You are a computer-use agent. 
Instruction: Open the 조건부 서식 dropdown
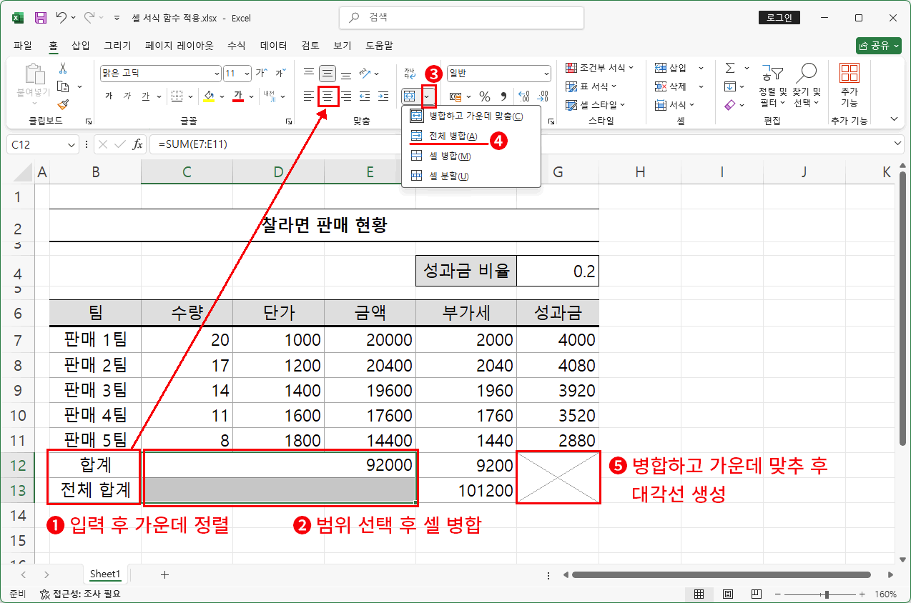600,68
